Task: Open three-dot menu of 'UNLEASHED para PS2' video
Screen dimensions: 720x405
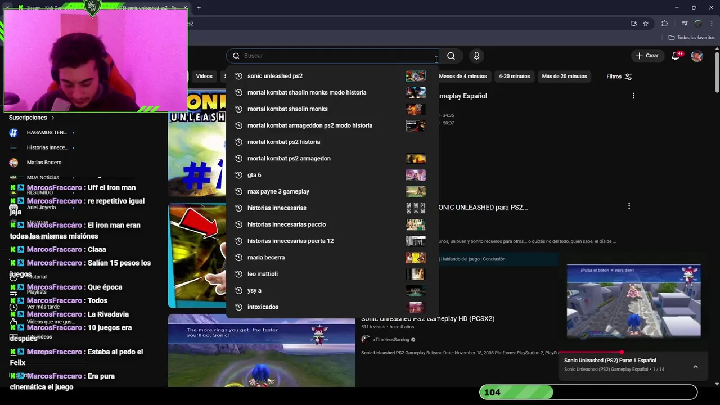Action: click(x=629, y=206)
